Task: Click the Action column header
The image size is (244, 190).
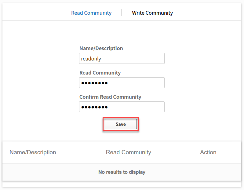Action: pyautogui.click(x=208, y=152)
